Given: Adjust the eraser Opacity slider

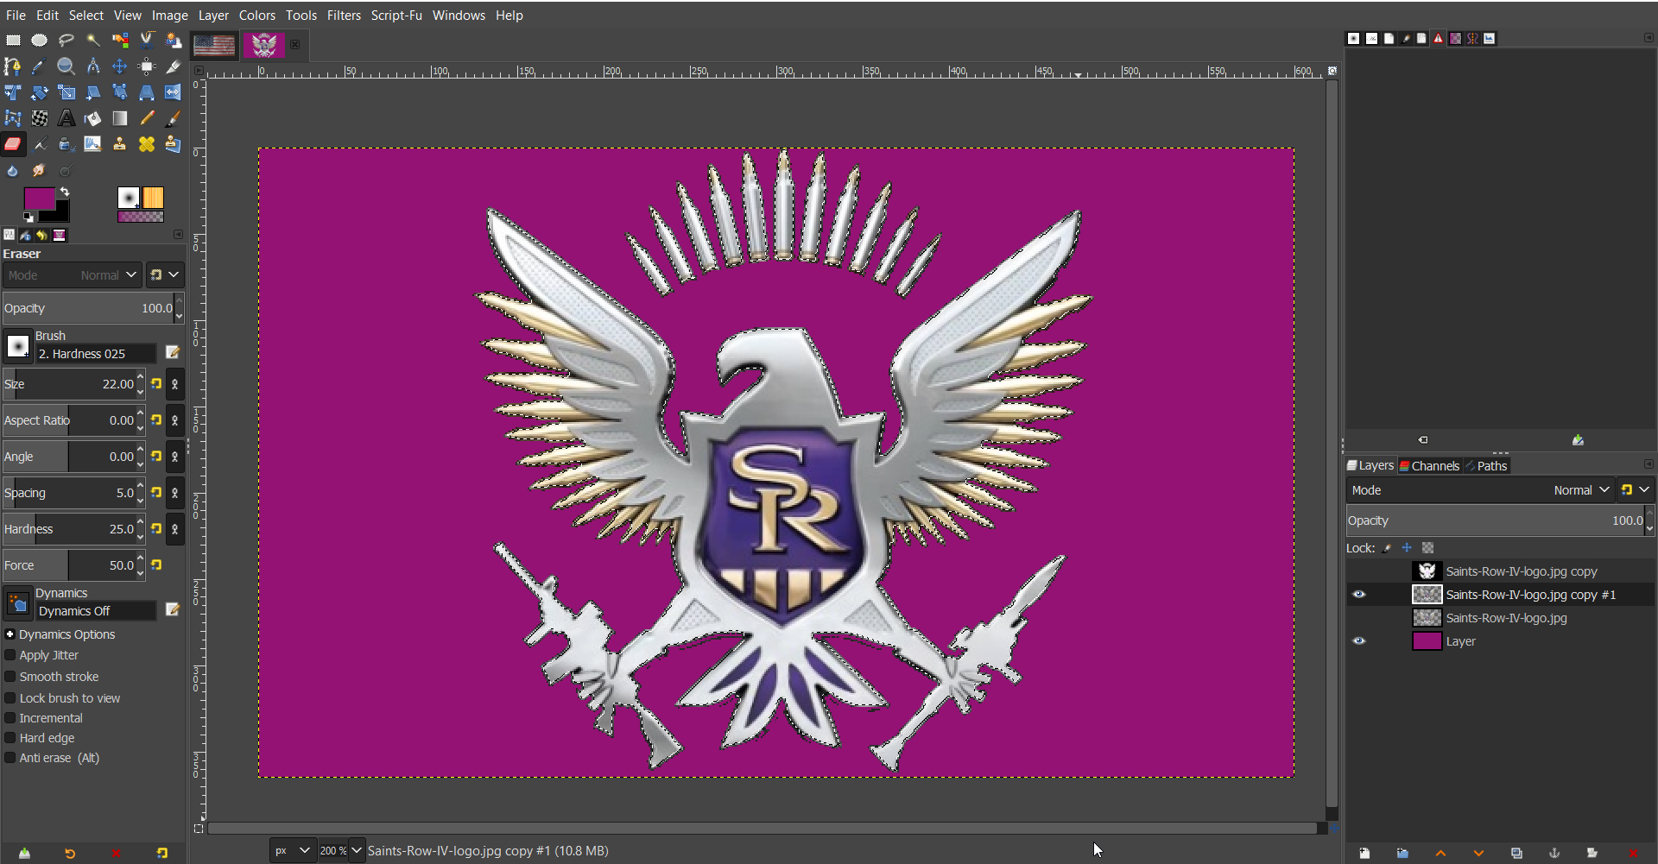Looking at the screenshot, I should coord(88,308).
